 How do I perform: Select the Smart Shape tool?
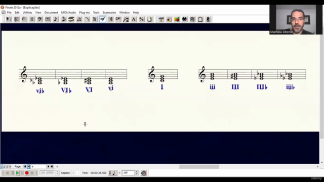pyautogui.click(x=87, y=19)
